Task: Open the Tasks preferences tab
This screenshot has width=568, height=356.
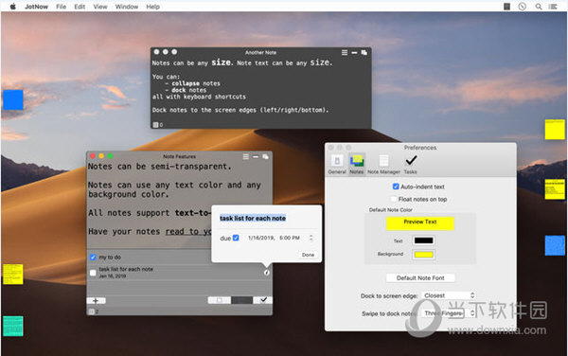Action: pos(411,165)
